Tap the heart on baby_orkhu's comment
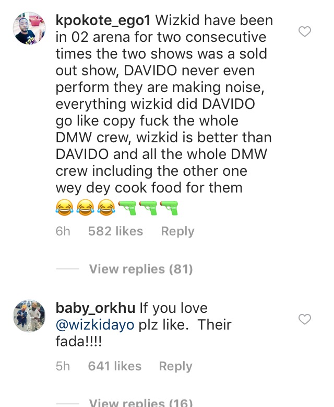This screenshot has height=407, width=334. [x=304, y=319]
